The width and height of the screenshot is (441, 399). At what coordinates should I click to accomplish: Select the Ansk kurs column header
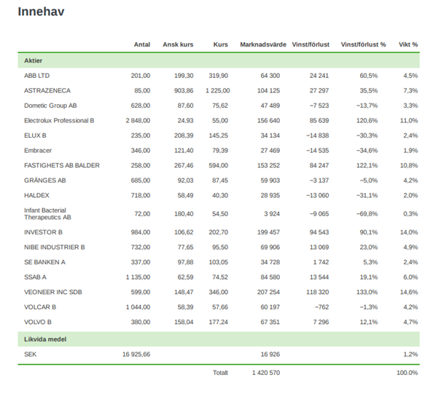click(178, 44)
